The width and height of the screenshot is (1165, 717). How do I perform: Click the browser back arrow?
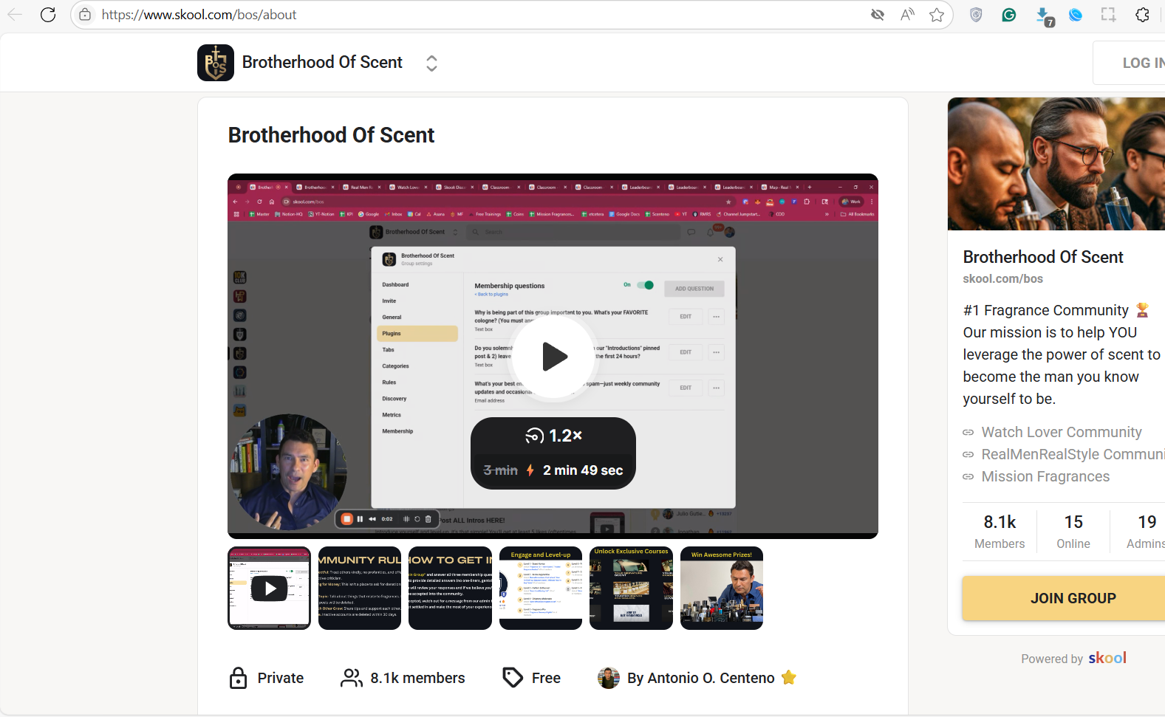click(x=15, y=15)
